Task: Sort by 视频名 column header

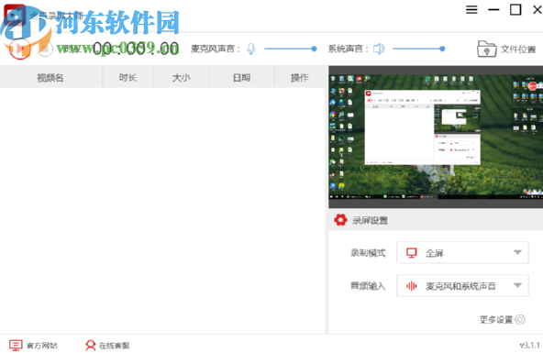Action: [x=50, y=78]
